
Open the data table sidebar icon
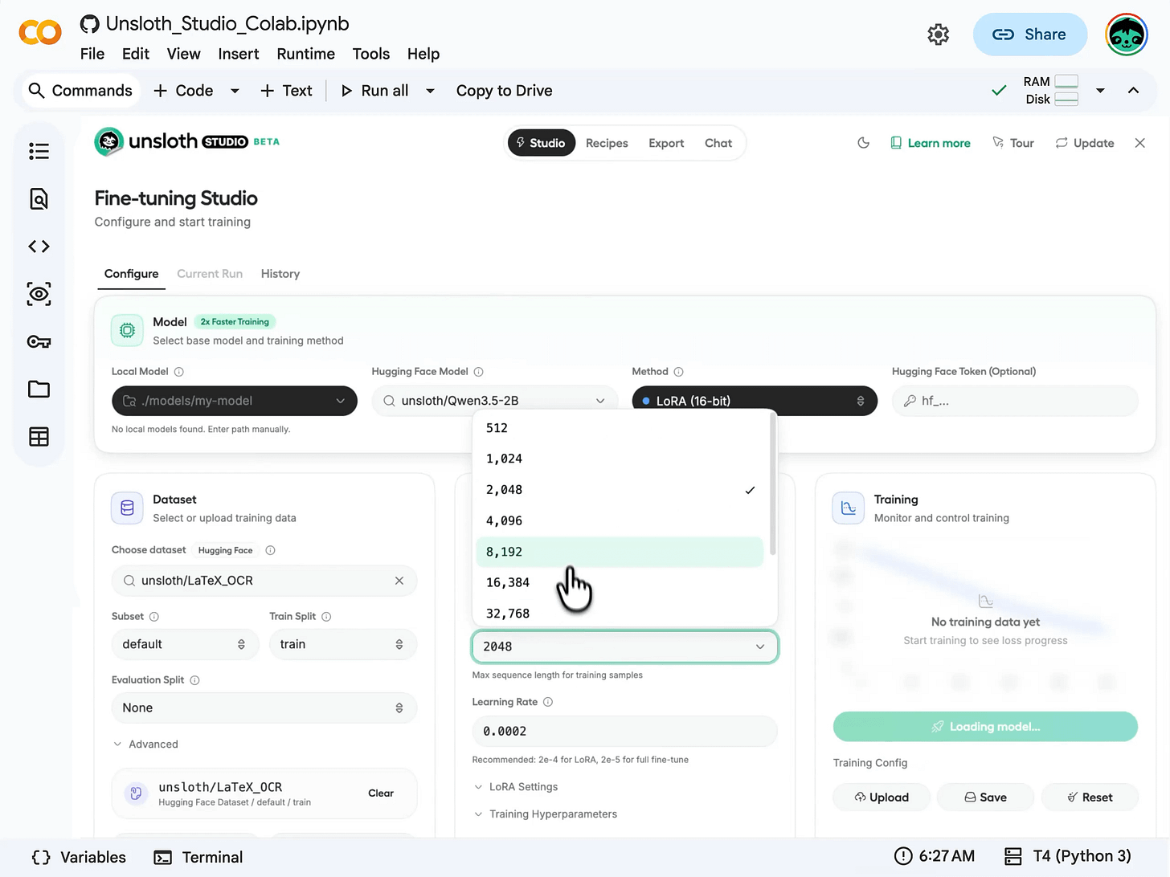(x=39, y=437)
